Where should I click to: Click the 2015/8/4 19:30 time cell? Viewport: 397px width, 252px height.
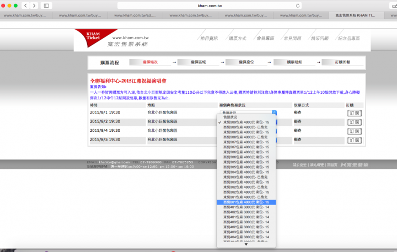[x=105, y=131]
